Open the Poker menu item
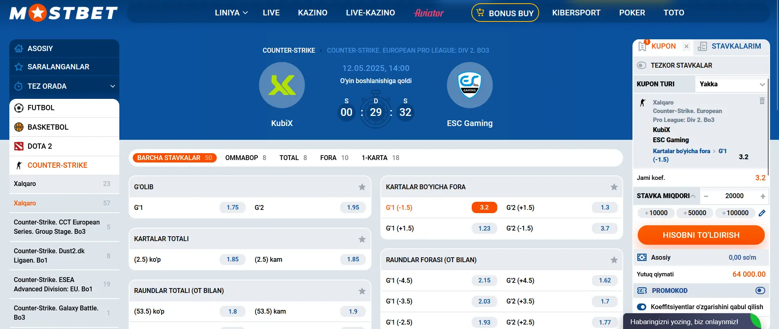779x329 pixels. coord(632,13)
